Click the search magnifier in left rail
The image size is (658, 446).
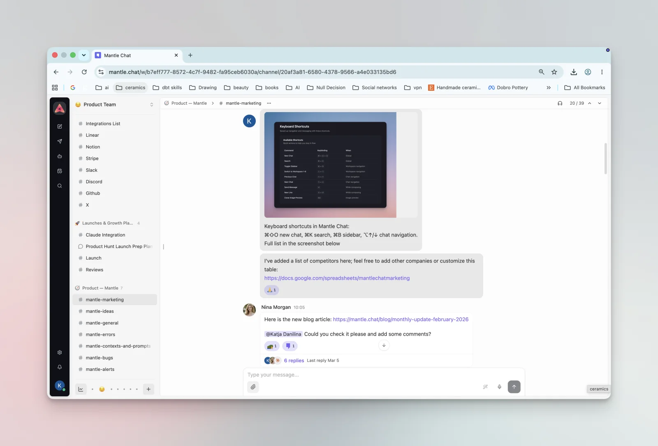point(60,186)
